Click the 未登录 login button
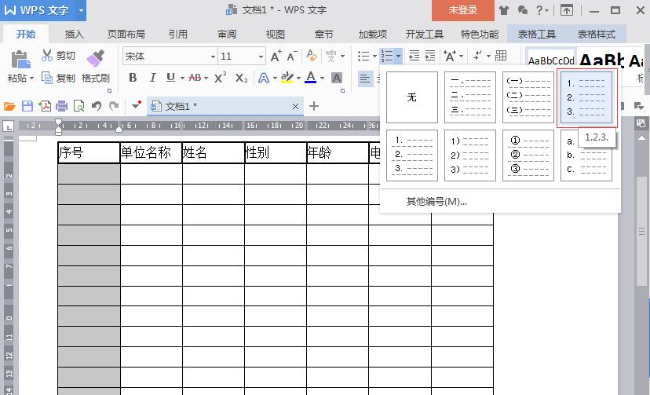 pyautogui.click(x=462, y=10)
